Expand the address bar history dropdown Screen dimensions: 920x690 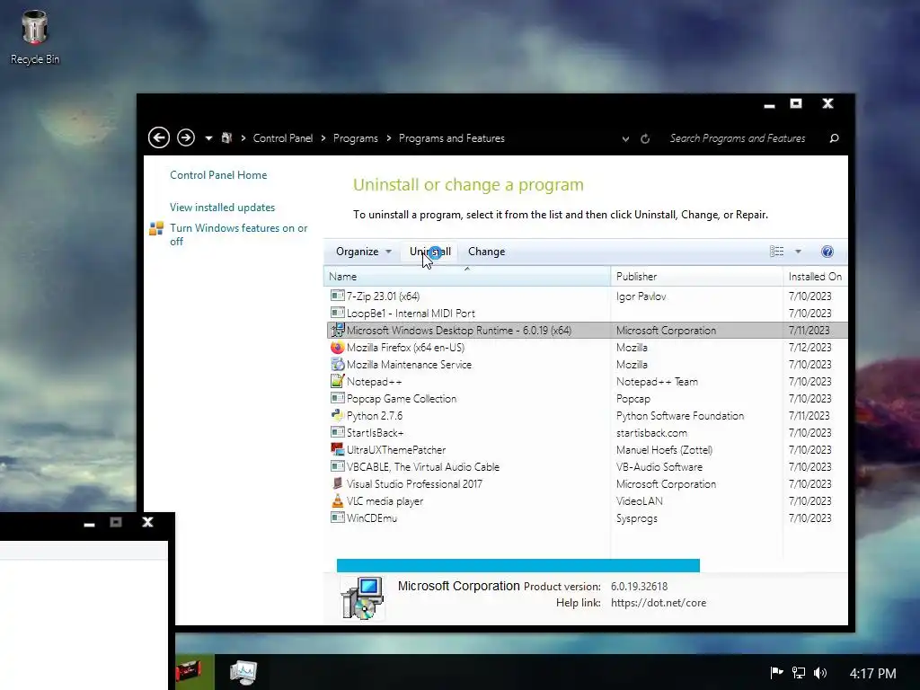625,139
